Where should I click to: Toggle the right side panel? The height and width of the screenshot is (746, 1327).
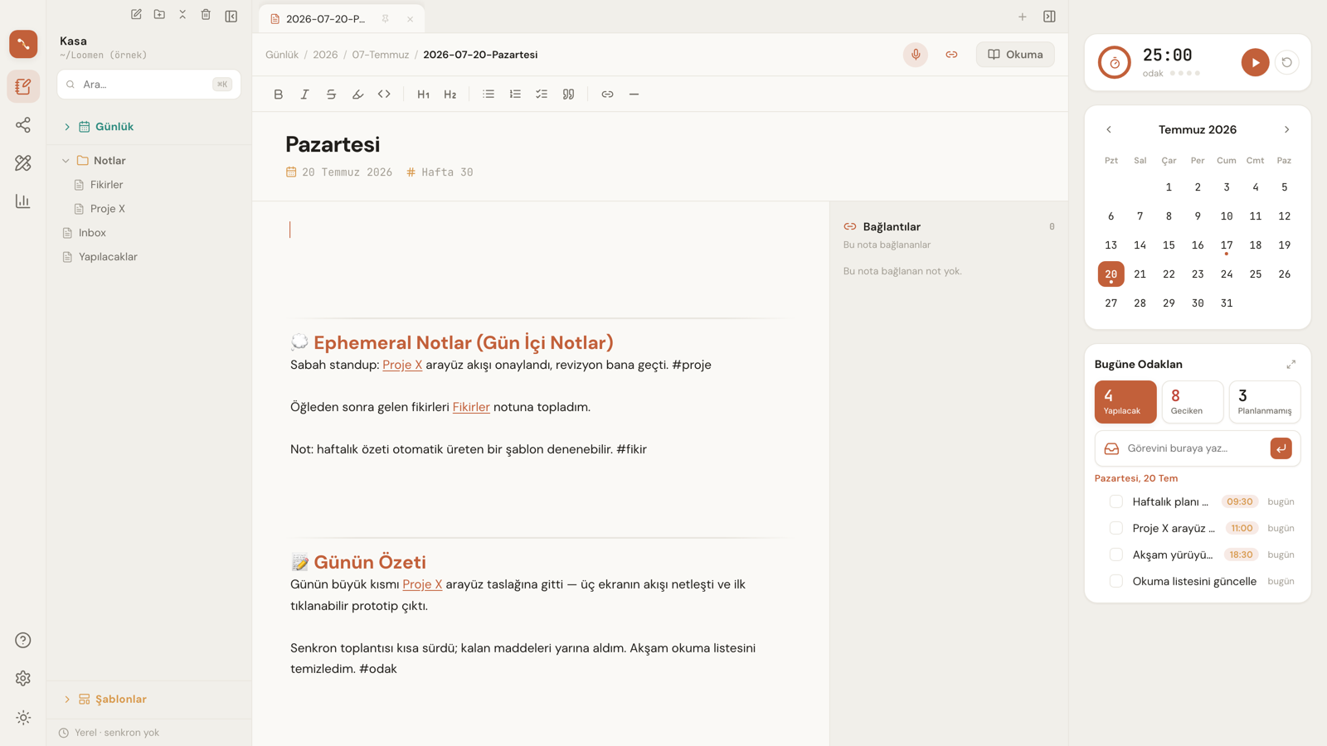pyautogui.click(x=1049, y=17)
